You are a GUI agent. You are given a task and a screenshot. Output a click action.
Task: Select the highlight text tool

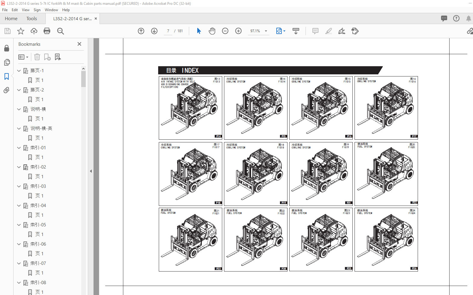click(x=329, y=31)
